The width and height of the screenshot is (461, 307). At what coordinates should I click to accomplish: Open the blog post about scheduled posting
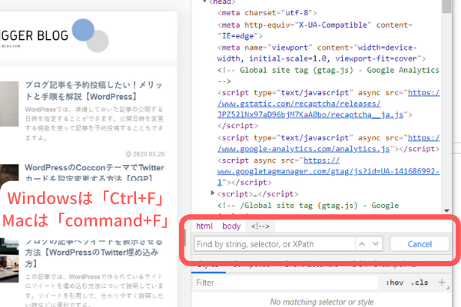pyautogui.click(x=94, y=91)
